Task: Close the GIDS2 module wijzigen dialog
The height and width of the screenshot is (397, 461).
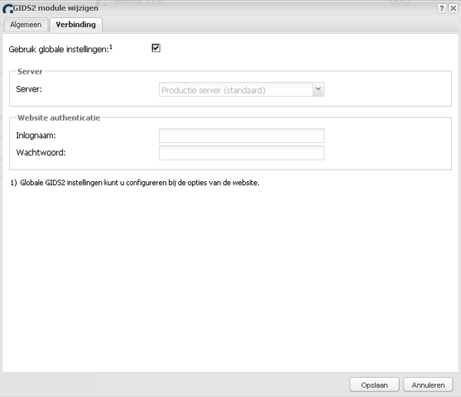Action: [453, 8]
